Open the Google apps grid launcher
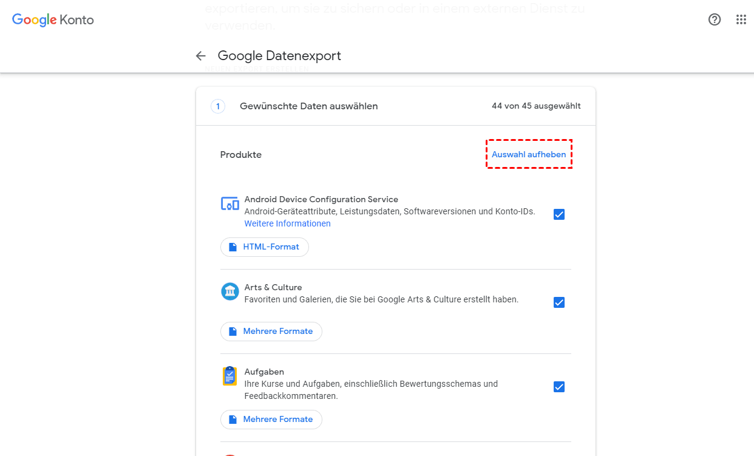 click(741, 19)
